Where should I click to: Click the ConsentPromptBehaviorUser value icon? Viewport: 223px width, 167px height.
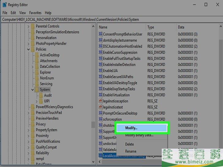click(100, 34)
